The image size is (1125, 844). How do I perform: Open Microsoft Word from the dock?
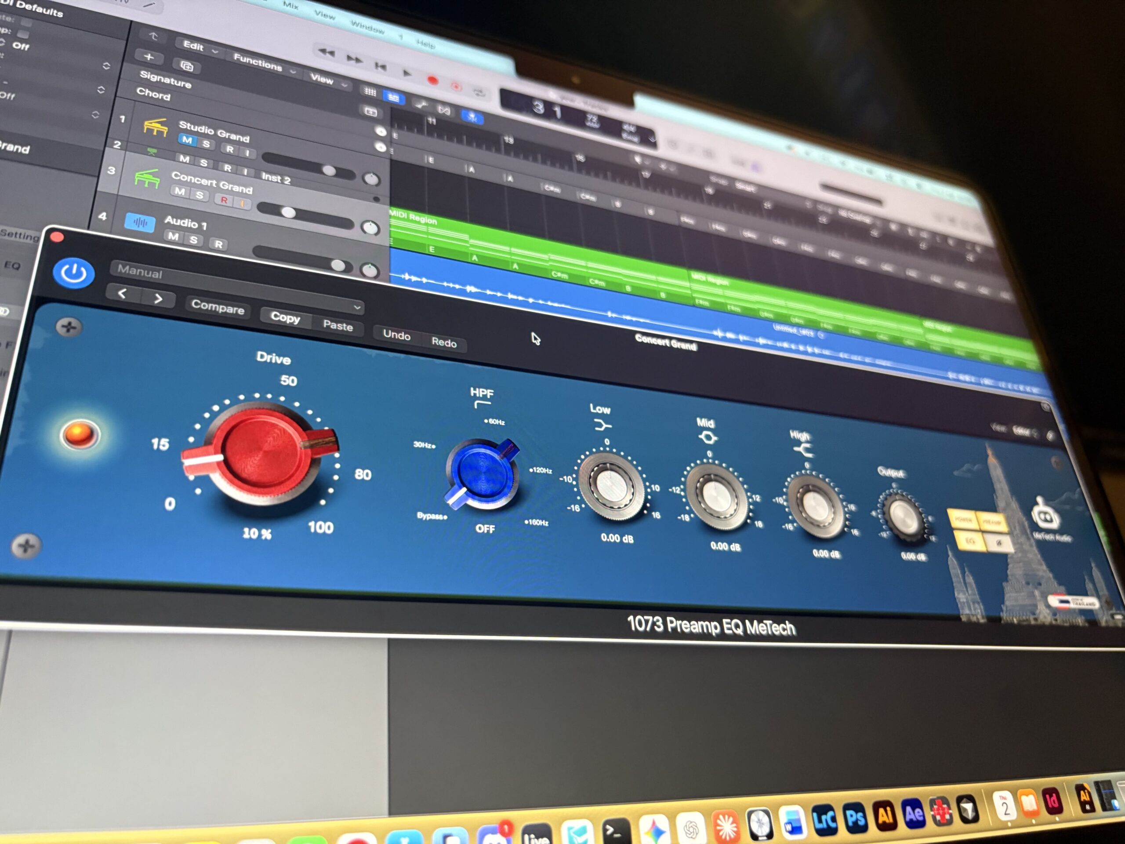pos(792,822)
